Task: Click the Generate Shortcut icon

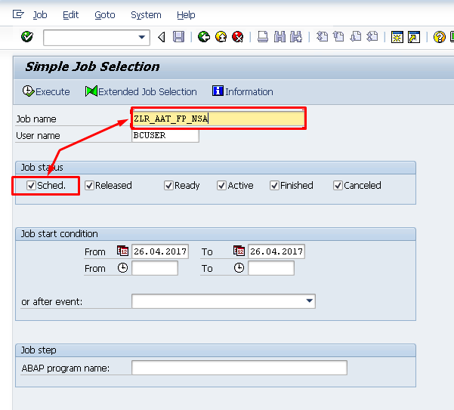Action: coord(414,37)
